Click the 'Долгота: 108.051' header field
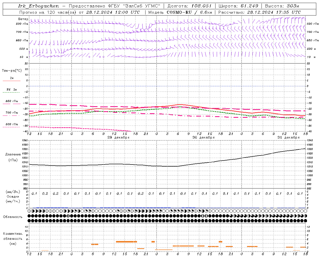 coord(189,6)
